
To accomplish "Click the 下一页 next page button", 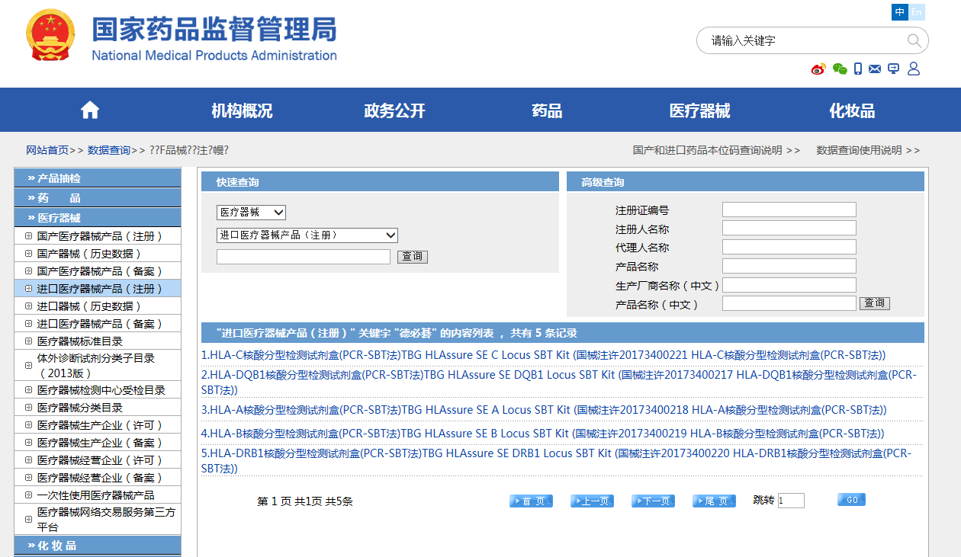I will [x=653, y=501].
